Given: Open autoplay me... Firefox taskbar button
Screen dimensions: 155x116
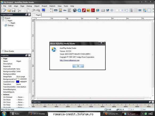Looking at the screenshot, I should tap(112, 114).
